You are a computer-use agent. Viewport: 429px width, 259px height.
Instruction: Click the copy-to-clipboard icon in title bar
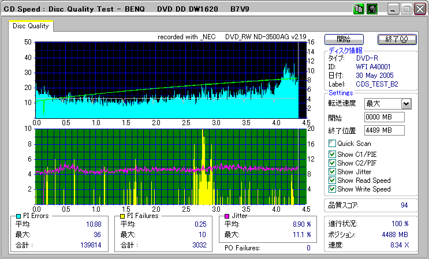click(x=359, y=9)
